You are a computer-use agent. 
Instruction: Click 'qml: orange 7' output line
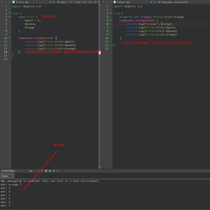11,184
